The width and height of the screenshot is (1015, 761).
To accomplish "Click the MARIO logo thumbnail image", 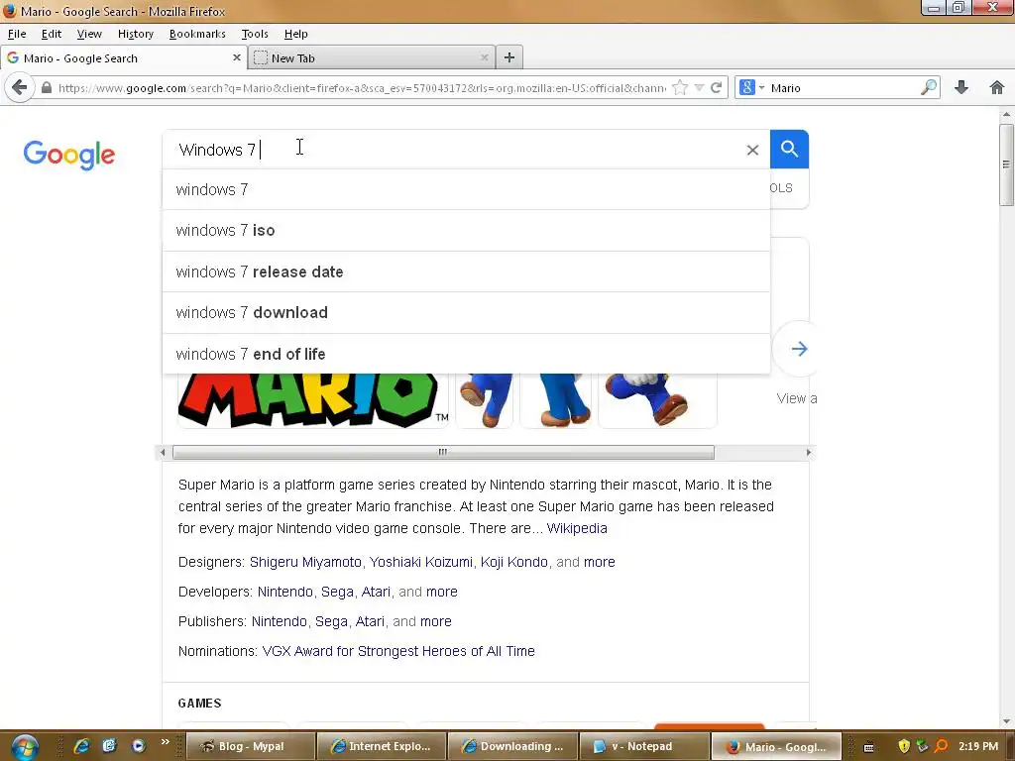I will [x=312, y=400].
